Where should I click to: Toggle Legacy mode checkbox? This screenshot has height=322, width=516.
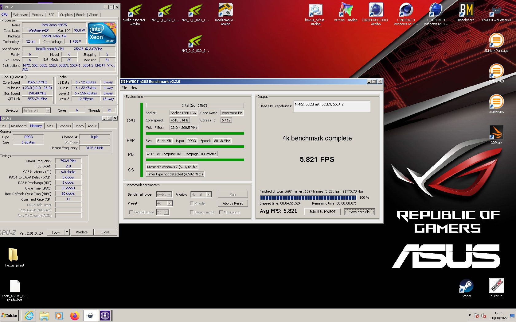pyautogui.click(x=192, y=212)
